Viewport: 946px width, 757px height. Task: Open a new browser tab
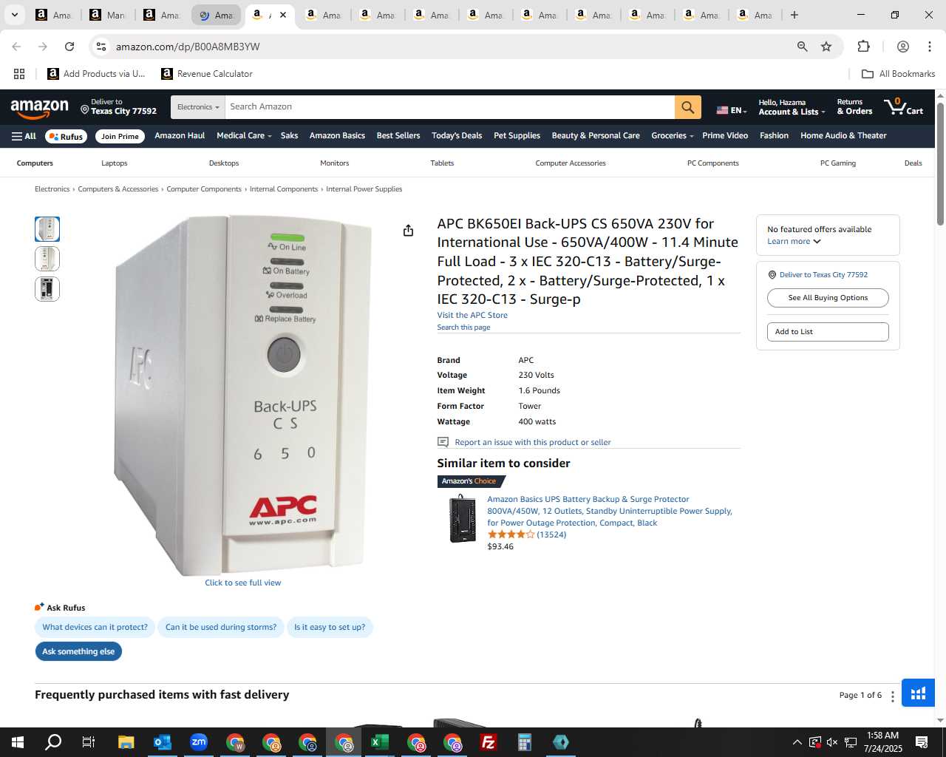794,15
